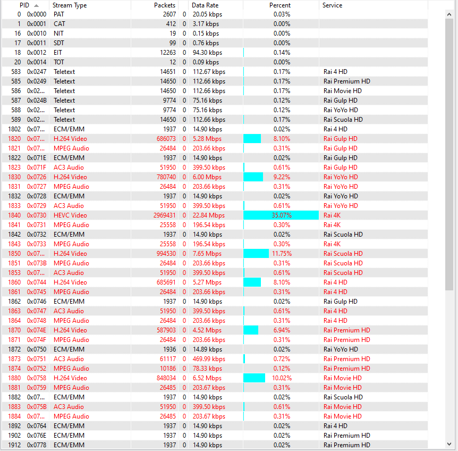Select MPEG Audio PID 1884 row
The width and height of the screenshot is (458, 451).
click(215, 416)
